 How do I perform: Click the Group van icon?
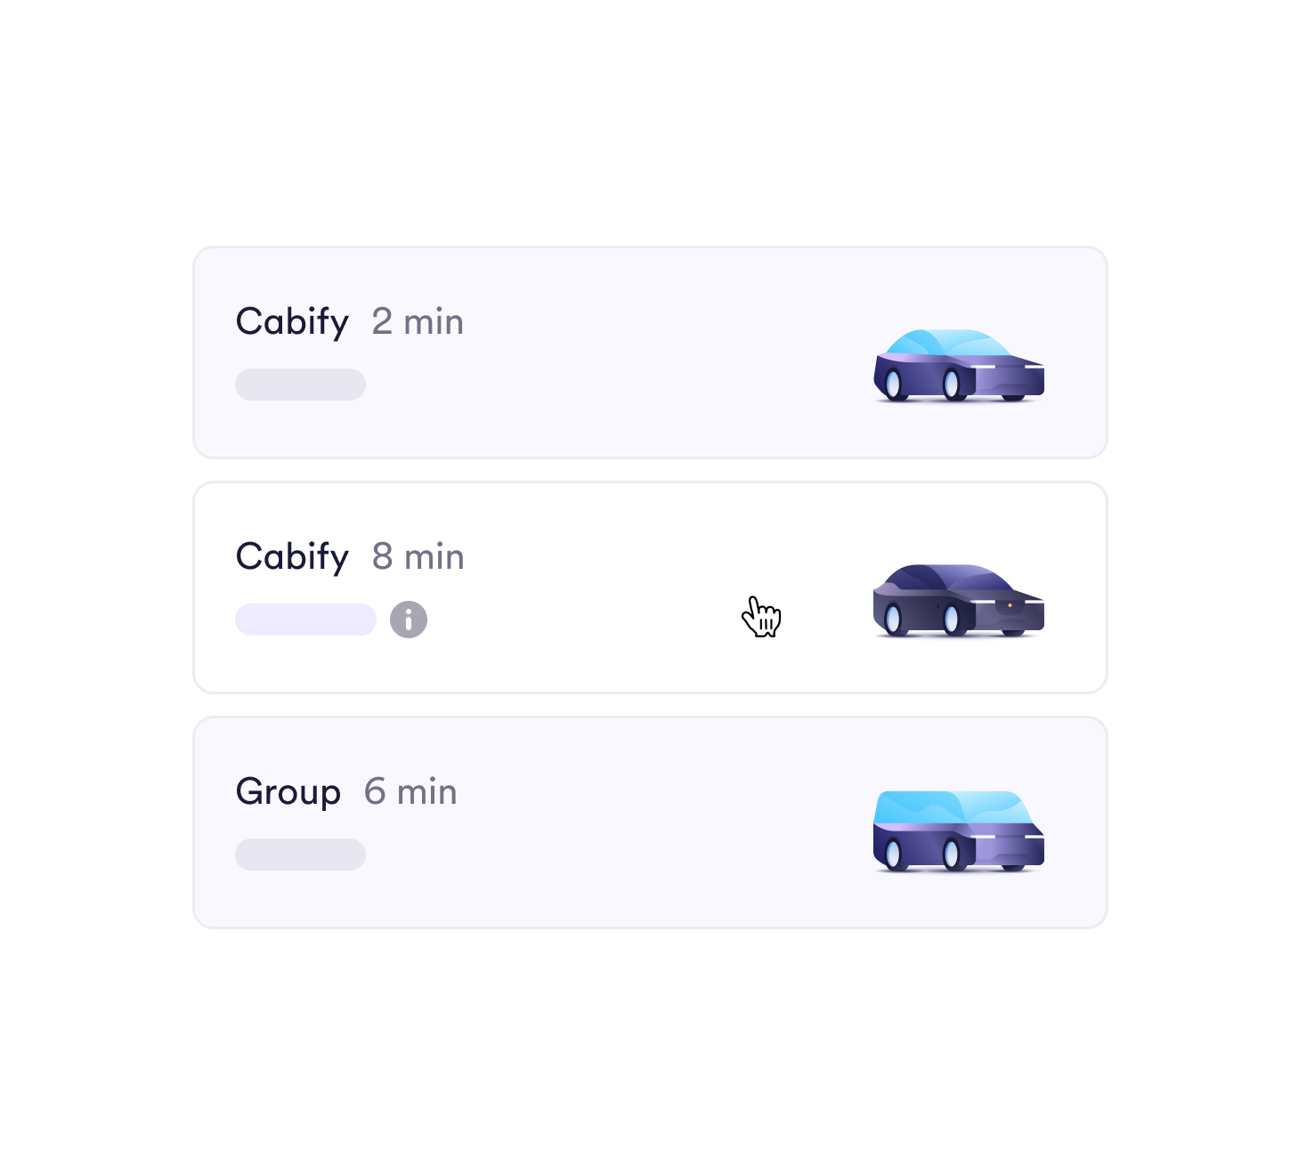[959, 831]
